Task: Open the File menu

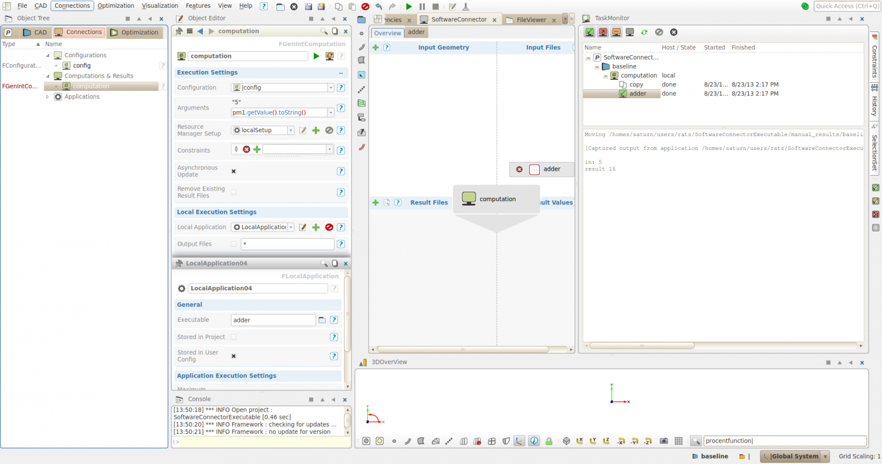Action: [22, 6]
